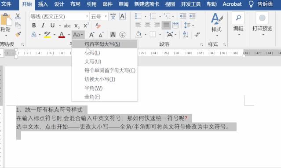The height and width of the screenshot is (168, 281).
Task: Open styles pane launcher beside 样式
Action: coord(224,44)
